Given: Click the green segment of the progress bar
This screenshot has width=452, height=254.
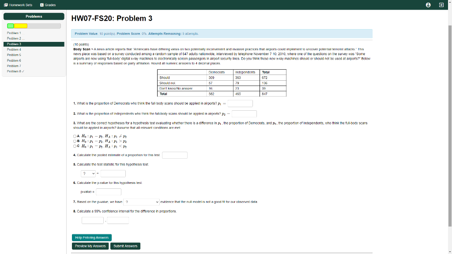Looking at the screenshot, I should [11, 26].
